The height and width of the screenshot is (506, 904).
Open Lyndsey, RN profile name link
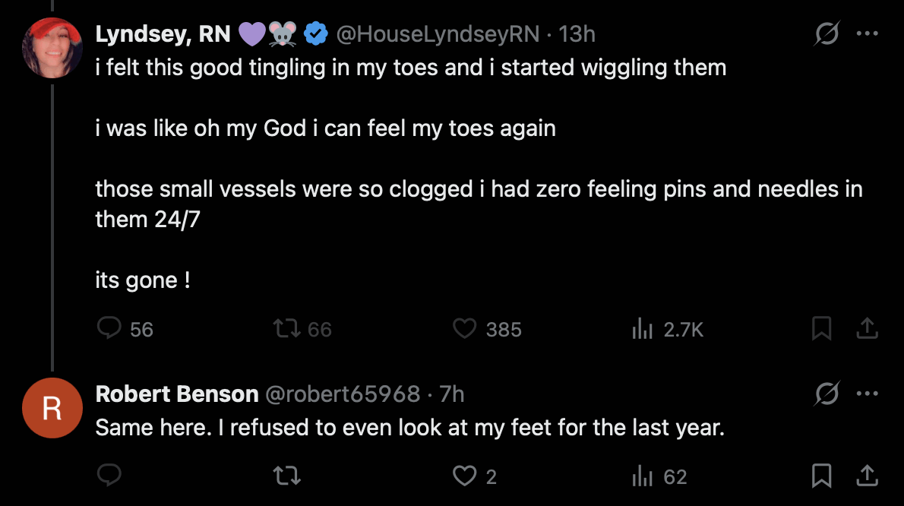[163, 34]
